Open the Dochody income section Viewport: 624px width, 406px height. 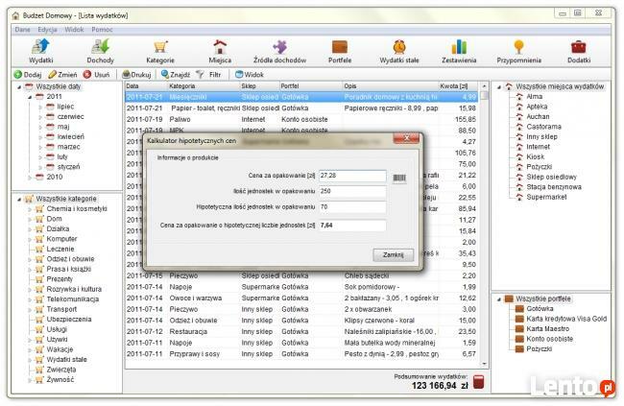(x=100, y=51)
